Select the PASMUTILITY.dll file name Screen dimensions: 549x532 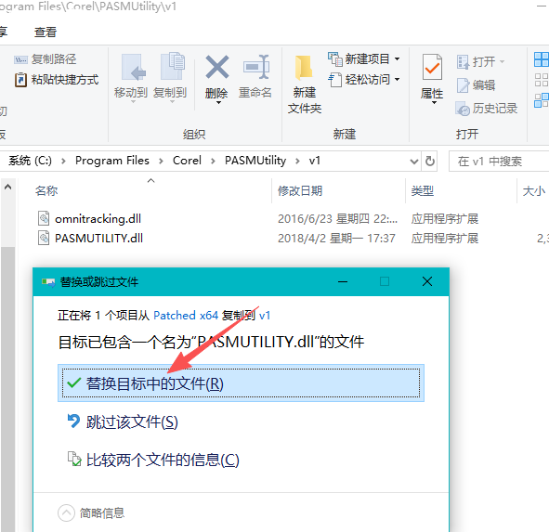[x=98, y=239]
